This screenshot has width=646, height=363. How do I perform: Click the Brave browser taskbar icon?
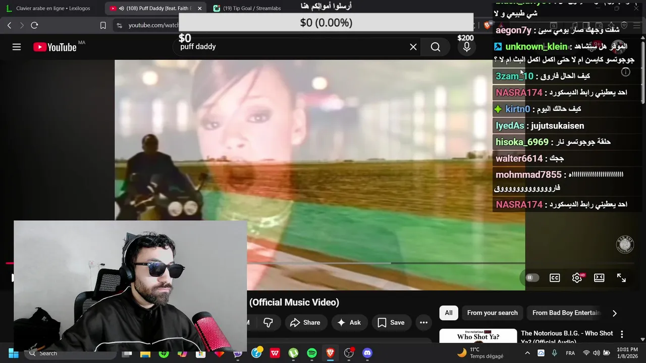331,353
